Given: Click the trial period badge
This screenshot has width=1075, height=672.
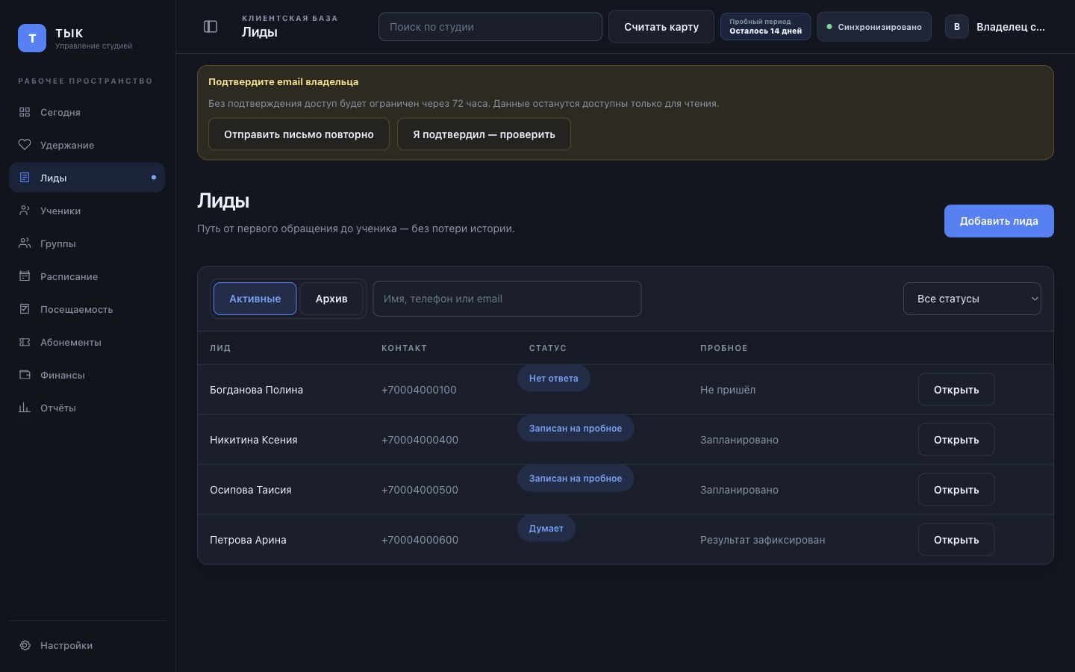Looking at the screenshot, I should [765, 27].
